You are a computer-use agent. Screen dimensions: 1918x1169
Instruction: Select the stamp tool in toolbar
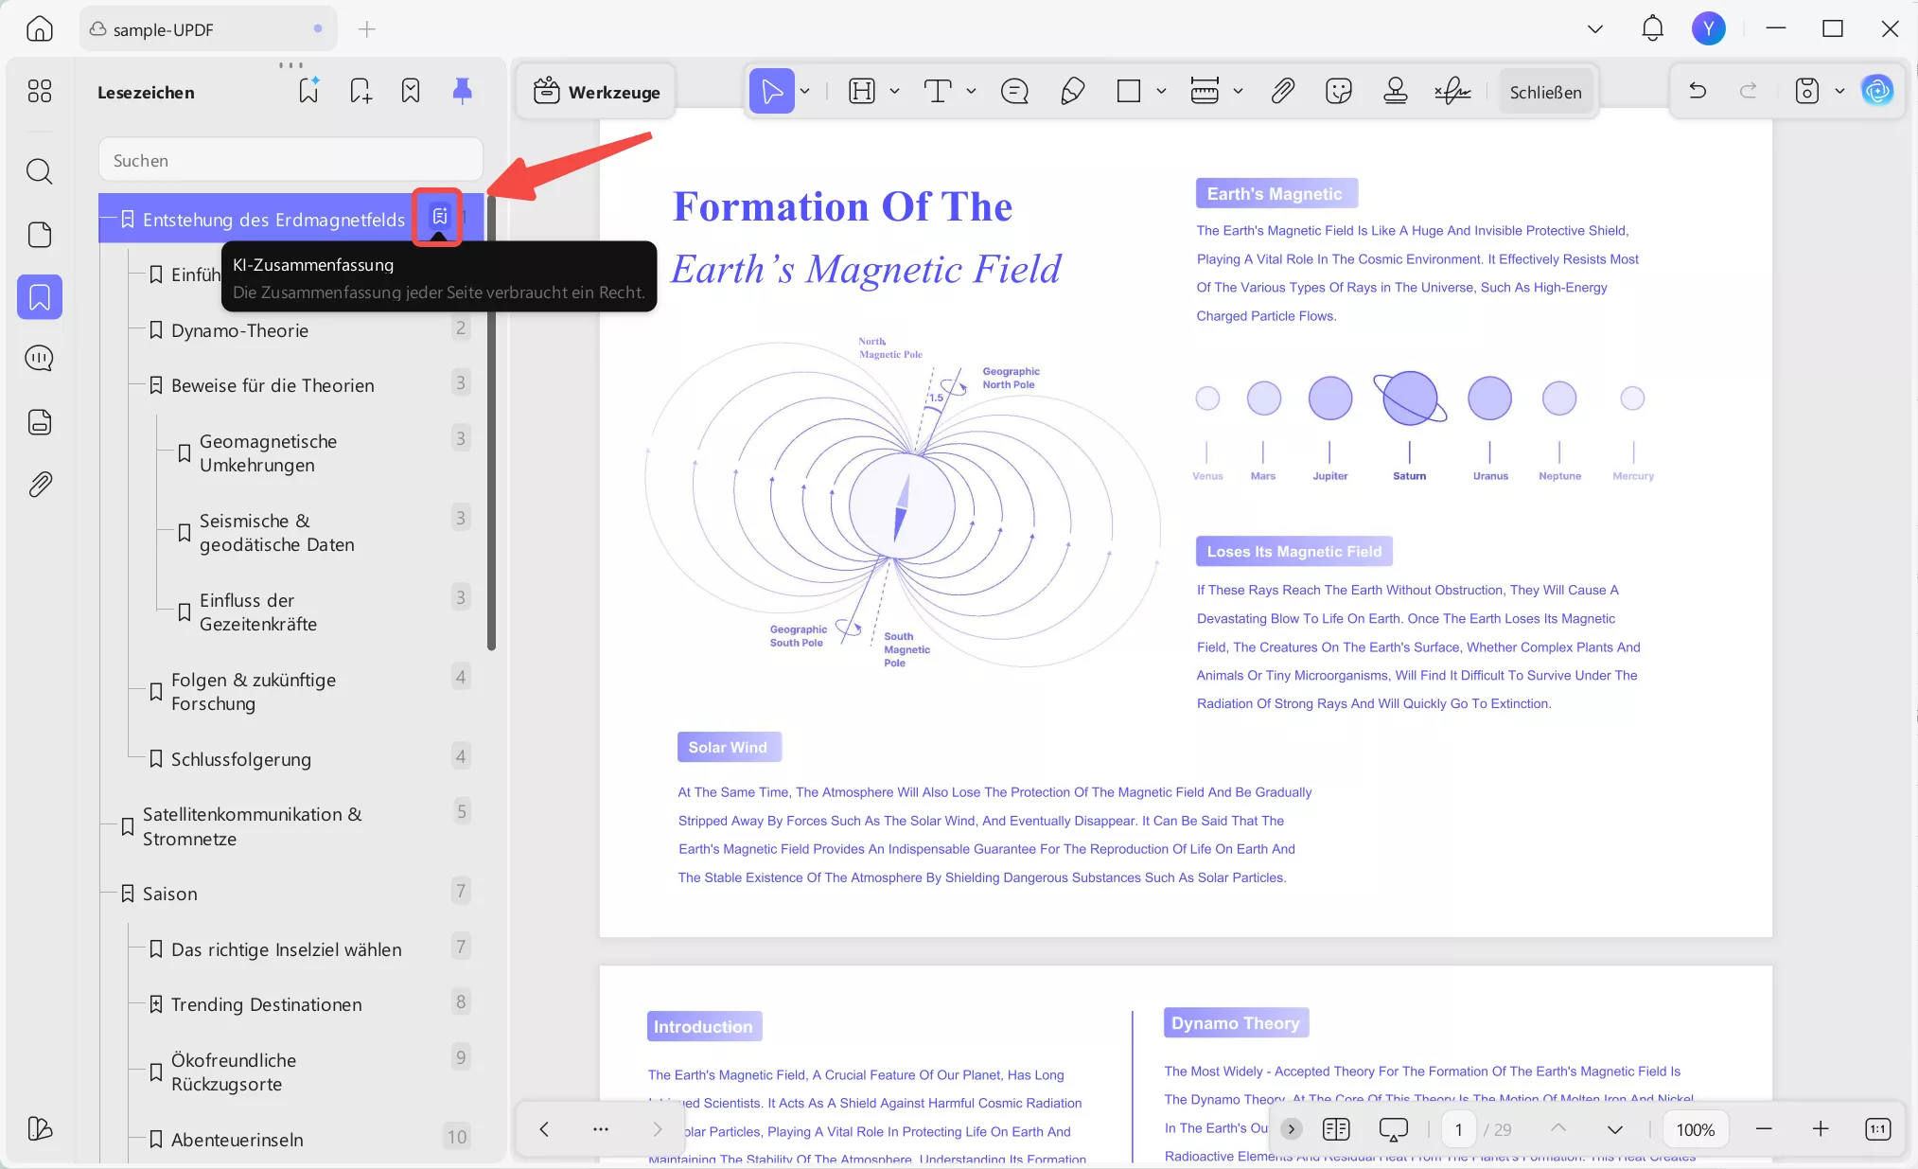(x=1395, y=91)
